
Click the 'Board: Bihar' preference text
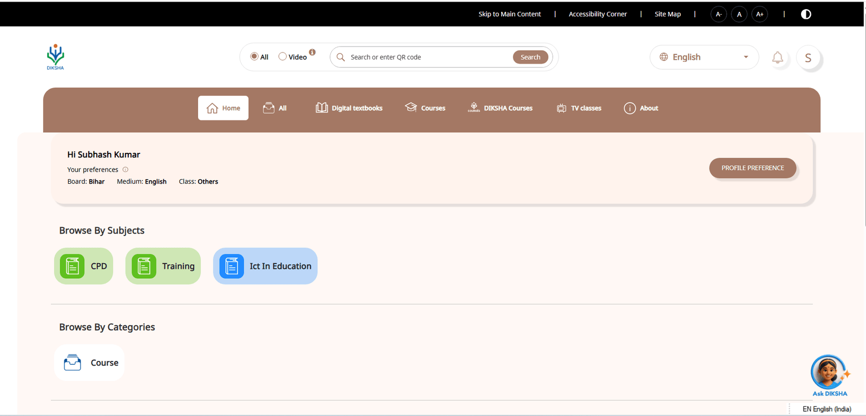tap(86, 182)
